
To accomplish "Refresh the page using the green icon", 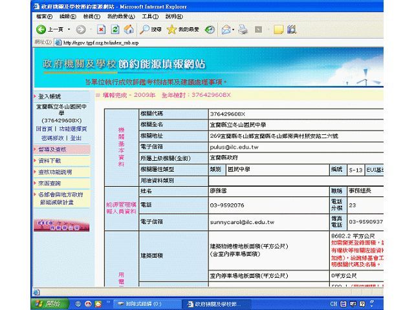I will pyautogui.click(x=115, y=30).
